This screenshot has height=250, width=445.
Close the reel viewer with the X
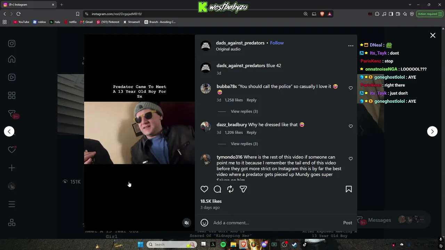click(x=433, y=35)
